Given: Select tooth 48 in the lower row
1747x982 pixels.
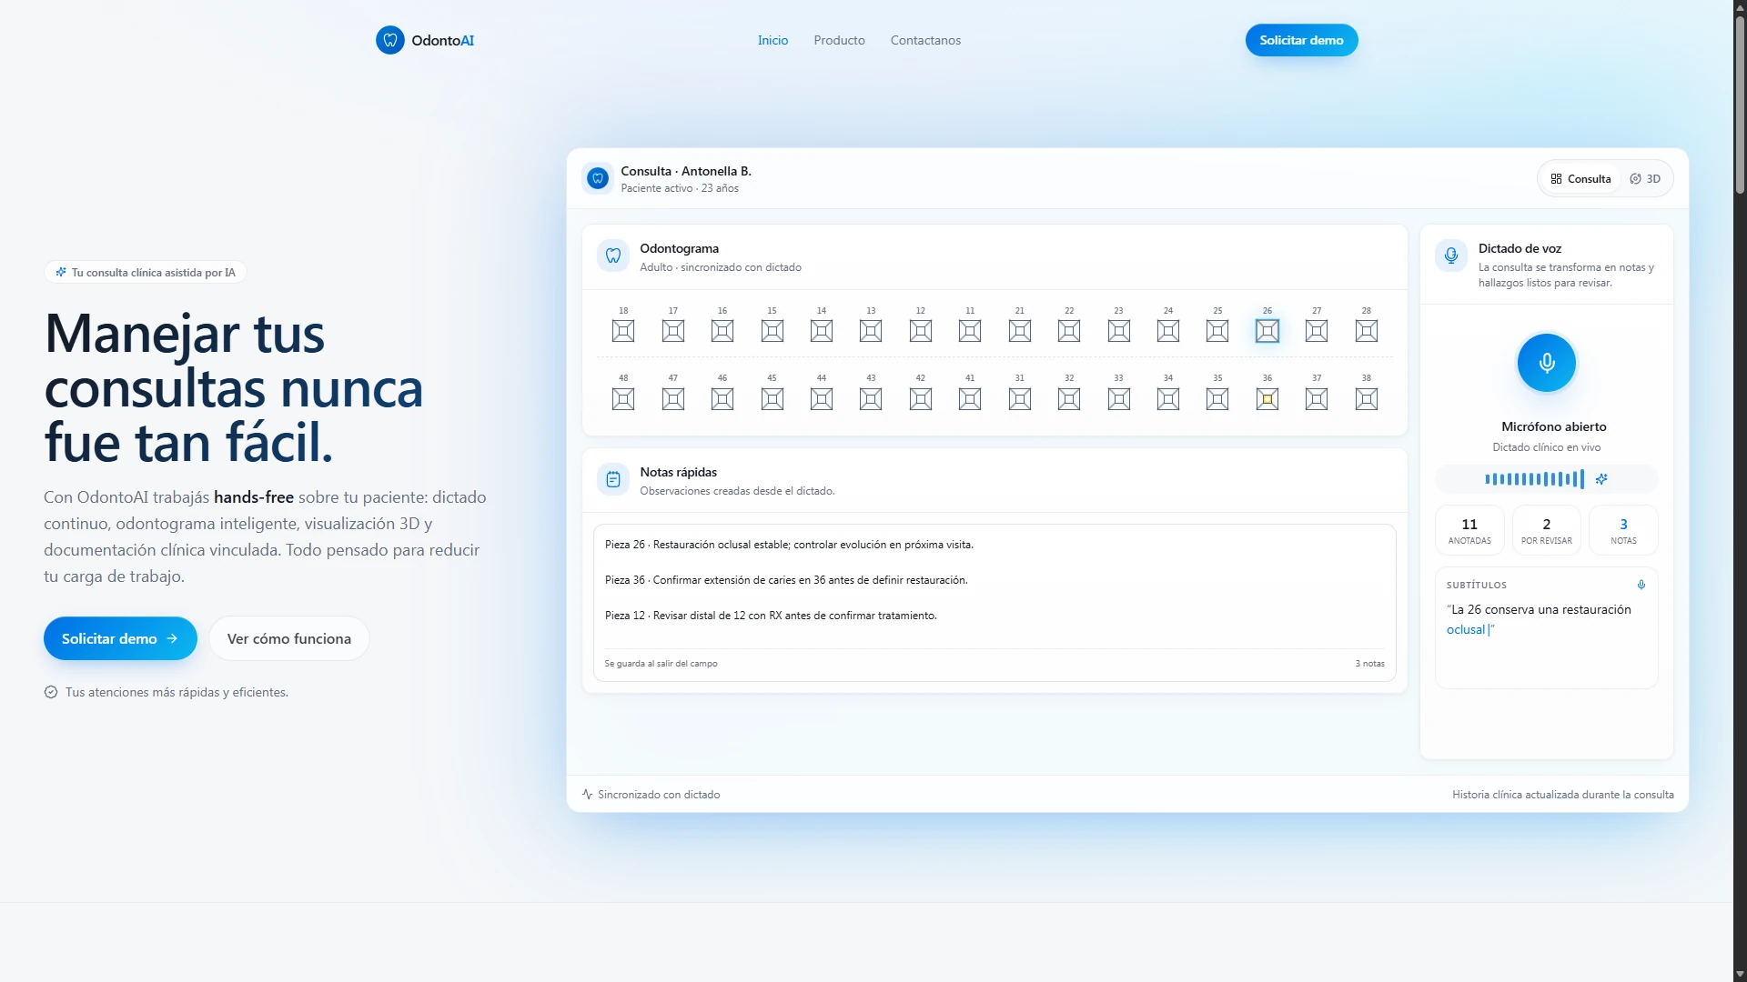Looking at the screenshot, I should 623,399.
